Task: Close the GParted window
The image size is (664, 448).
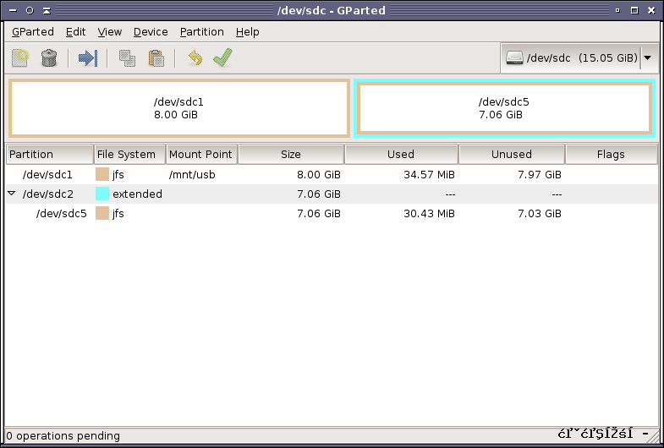Action: click(x=651, y=10)
